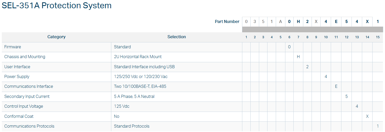Click the '125 Vdc' selection cell

click(x=122, y=106)
